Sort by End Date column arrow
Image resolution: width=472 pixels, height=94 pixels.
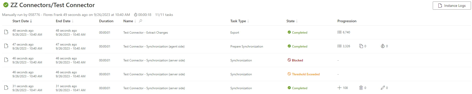click(x=73, y=21)
